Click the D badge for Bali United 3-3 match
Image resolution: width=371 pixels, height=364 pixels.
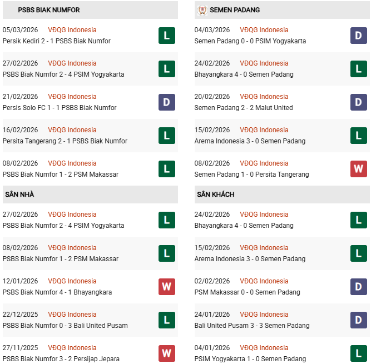[x=358, y=320]
